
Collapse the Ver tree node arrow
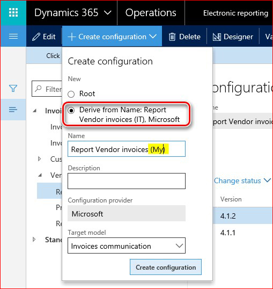tap(40, 175)
